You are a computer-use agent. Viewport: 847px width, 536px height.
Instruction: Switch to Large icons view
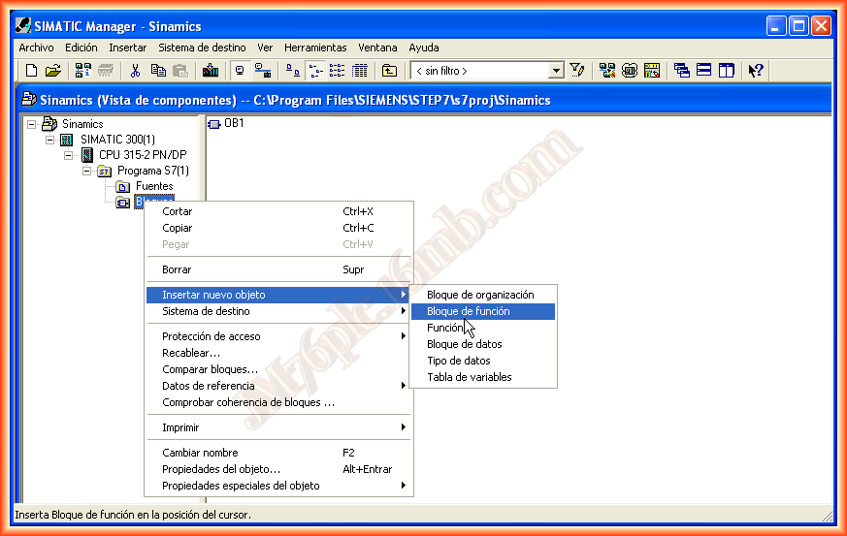click(x=292, y=71)
